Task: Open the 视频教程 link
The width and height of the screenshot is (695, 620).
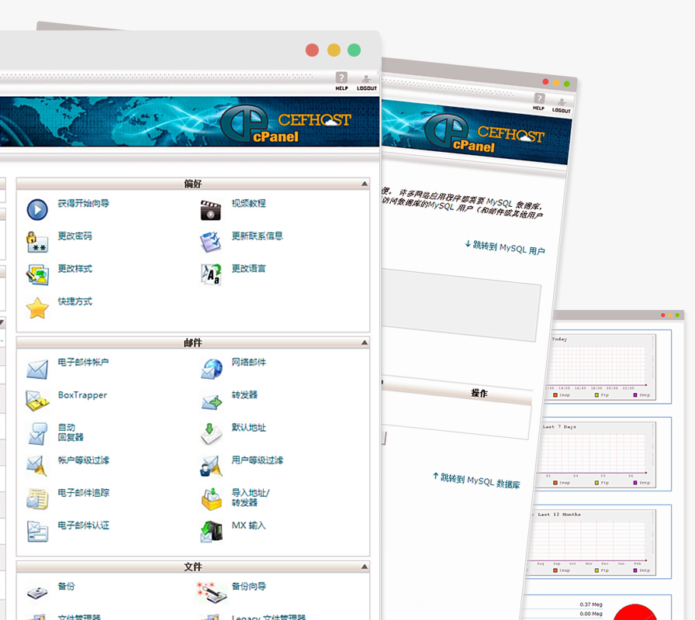Action: point(249,203)
